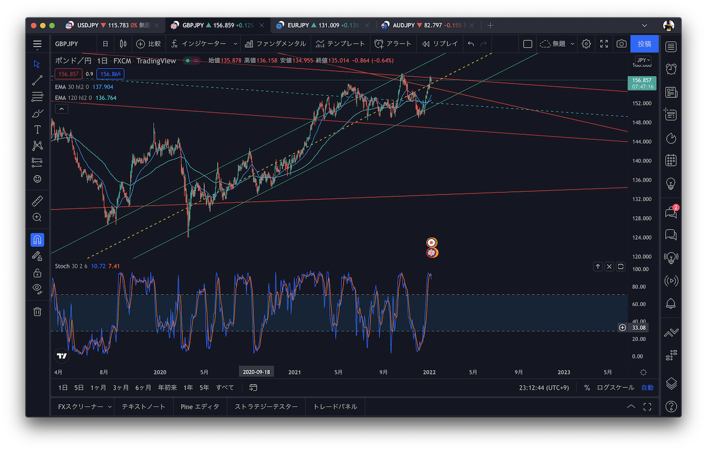Image resolution: width=707 pixels, height=451 pixels.
Task: Open the alerts alarm-clock panel
Action: coord(671,69)
